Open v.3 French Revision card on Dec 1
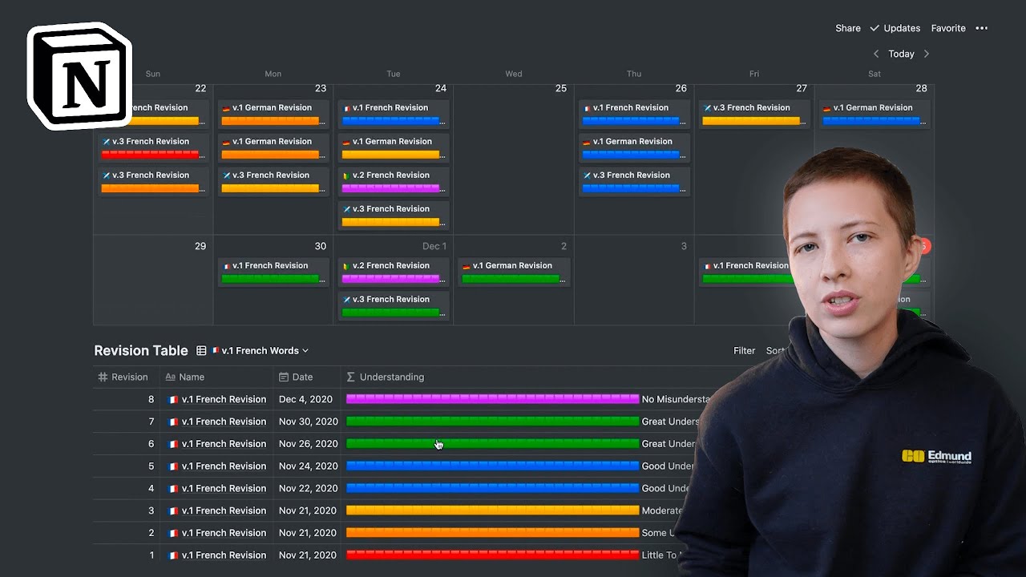This screenshot has width=1026, height=577. (x=394, y=306)
